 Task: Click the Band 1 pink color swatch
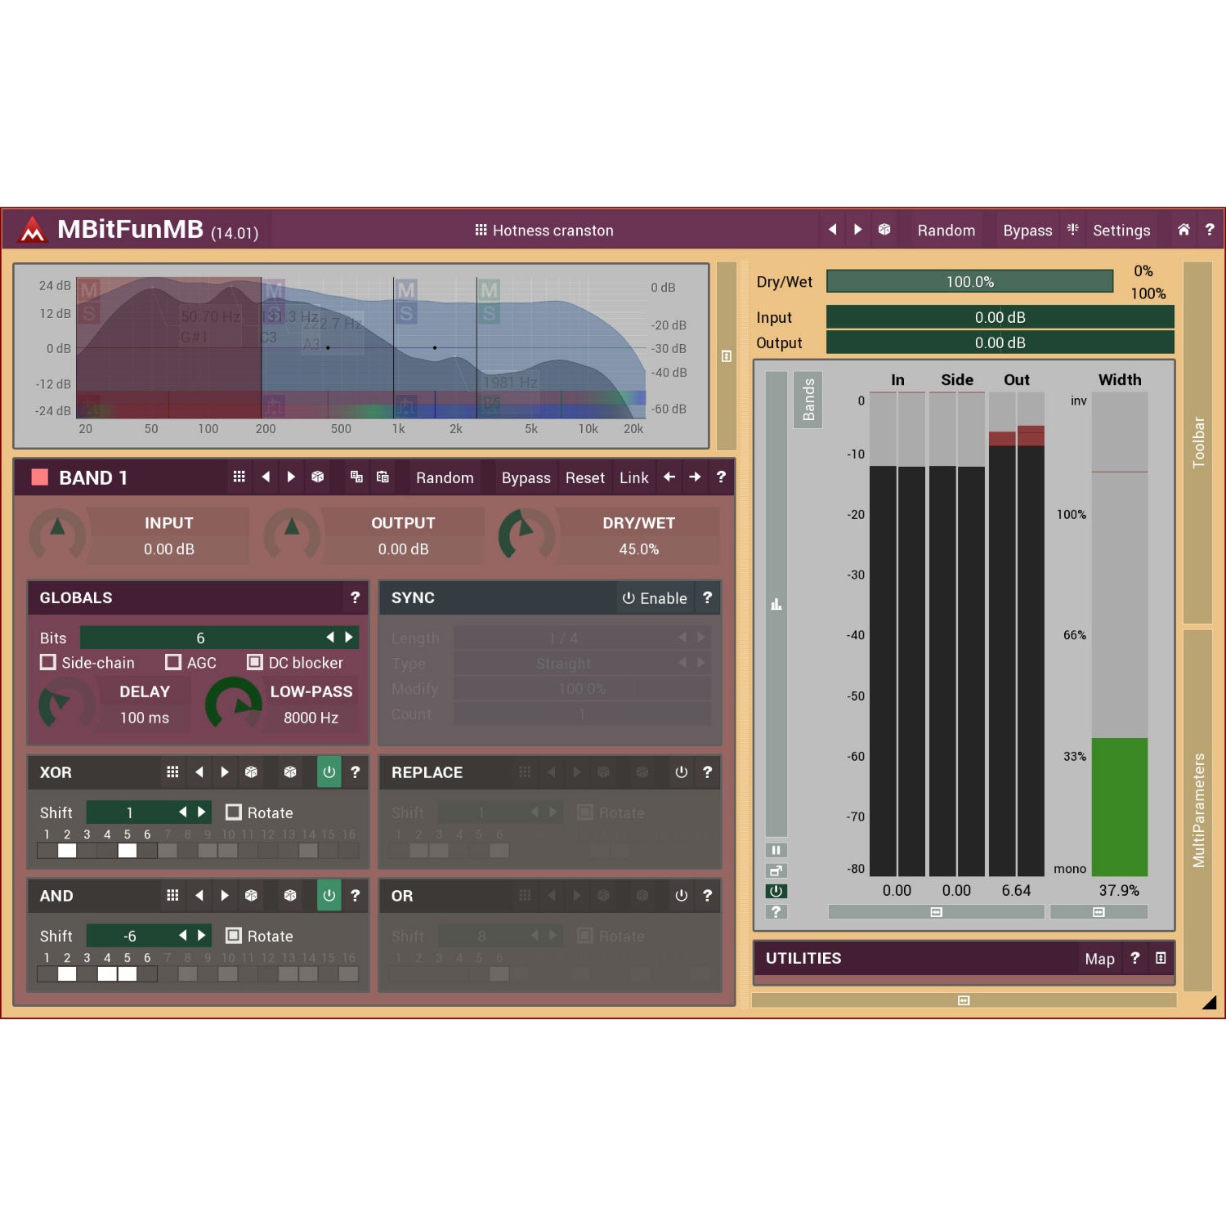coord(39,477)
